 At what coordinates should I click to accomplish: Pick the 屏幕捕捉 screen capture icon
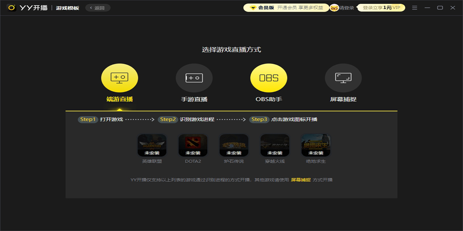[343, 78]
